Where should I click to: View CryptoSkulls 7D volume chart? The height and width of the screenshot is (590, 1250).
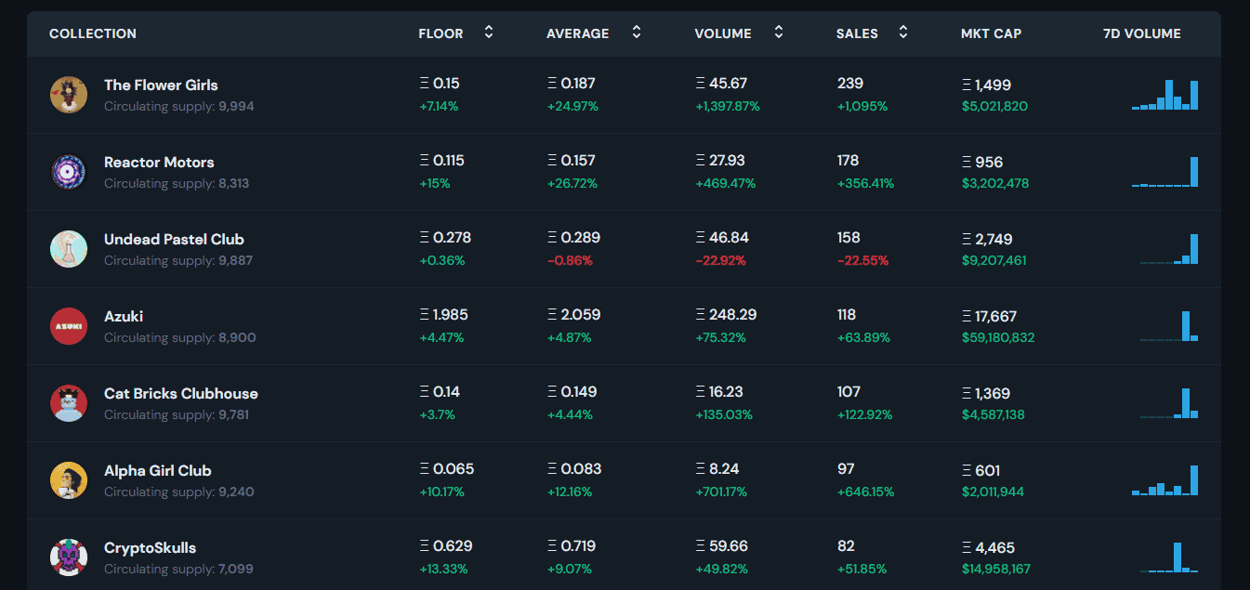1169,557
